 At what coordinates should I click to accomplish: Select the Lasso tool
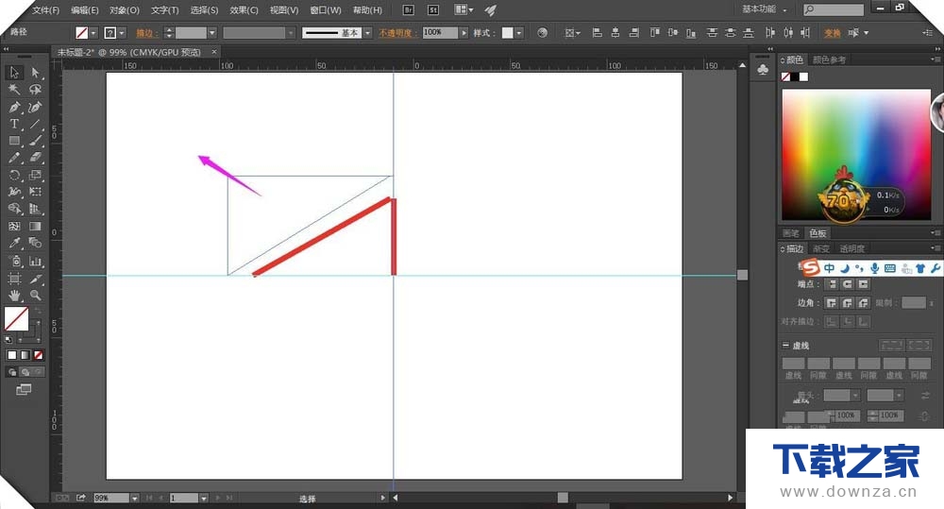35,89
